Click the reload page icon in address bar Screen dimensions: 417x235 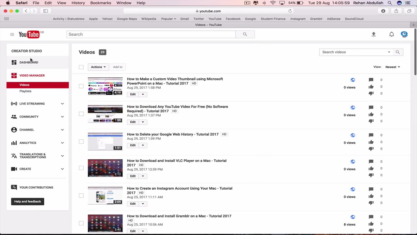point(290,11)
